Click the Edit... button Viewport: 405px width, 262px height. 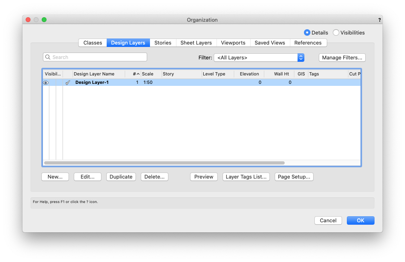tap(87, 177)
